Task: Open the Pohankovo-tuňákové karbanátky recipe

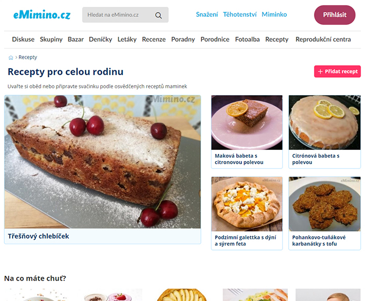Action: (x=325, y=213)
